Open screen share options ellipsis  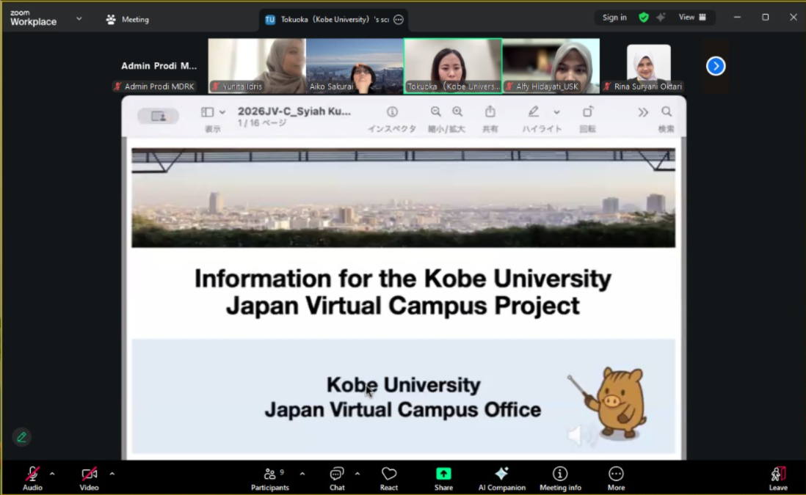[399, 20]
